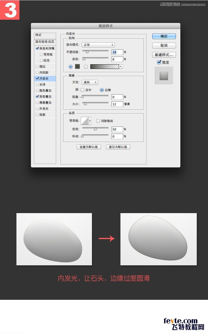Enable the 外发光 checkbox
This screenshot has height=334, width=208.
click(37, 109)
